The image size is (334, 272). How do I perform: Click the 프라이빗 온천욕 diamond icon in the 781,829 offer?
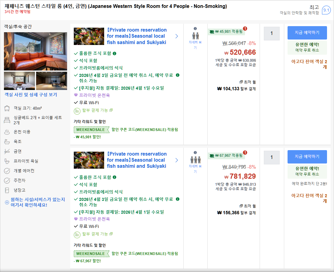point(76,219)
